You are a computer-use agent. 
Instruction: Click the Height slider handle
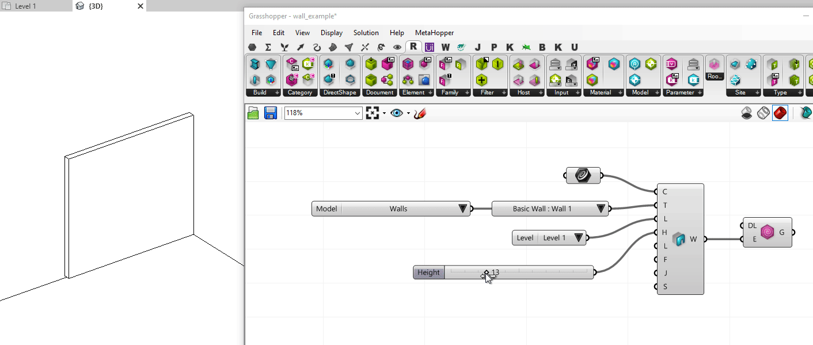pyautogui.click(x=487, y=273)
